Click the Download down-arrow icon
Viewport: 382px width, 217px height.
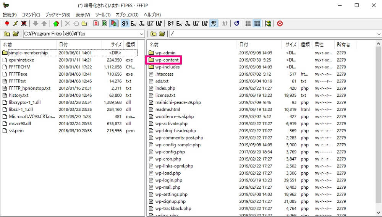pos(36,23)
